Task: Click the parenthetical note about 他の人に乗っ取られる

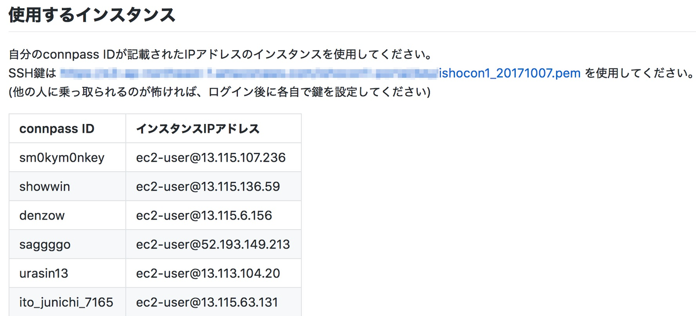Action: pos(219,92)
